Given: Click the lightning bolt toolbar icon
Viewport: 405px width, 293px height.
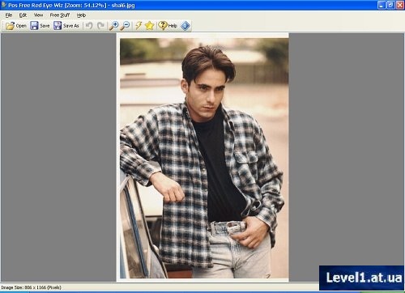Looking at the screenshot, I should (x=139, y=26).
